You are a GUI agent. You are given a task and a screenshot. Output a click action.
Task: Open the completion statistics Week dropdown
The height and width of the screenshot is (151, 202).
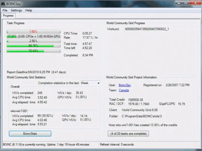pyautogui.click(x=90, y=83)
